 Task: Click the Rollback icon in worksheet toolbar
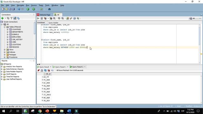pos(62,18)
